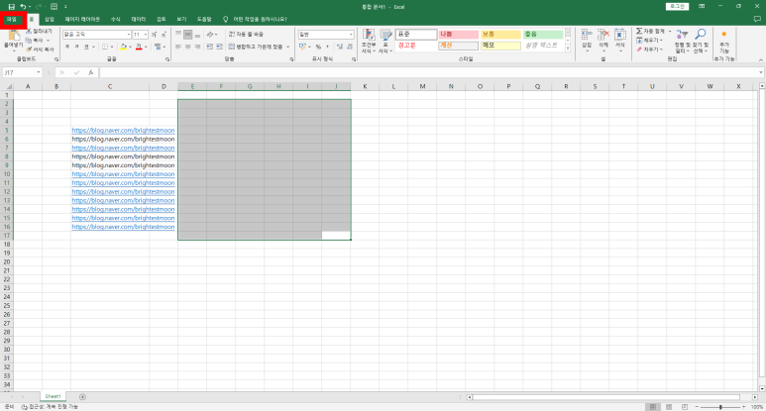Viewport: 766px width, 411px height.
Task: Open 채우기 fill dropdown
Action: (650, 40)
